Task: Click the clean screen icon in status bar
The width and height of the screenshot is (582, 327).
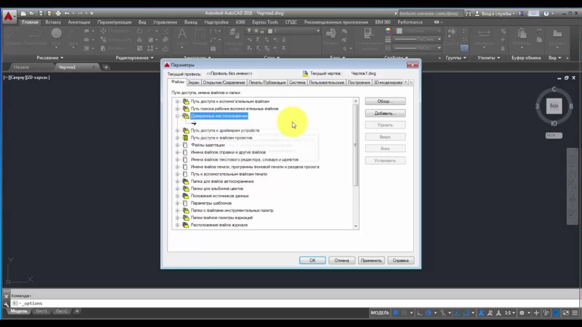Action: tap(566, 313)
